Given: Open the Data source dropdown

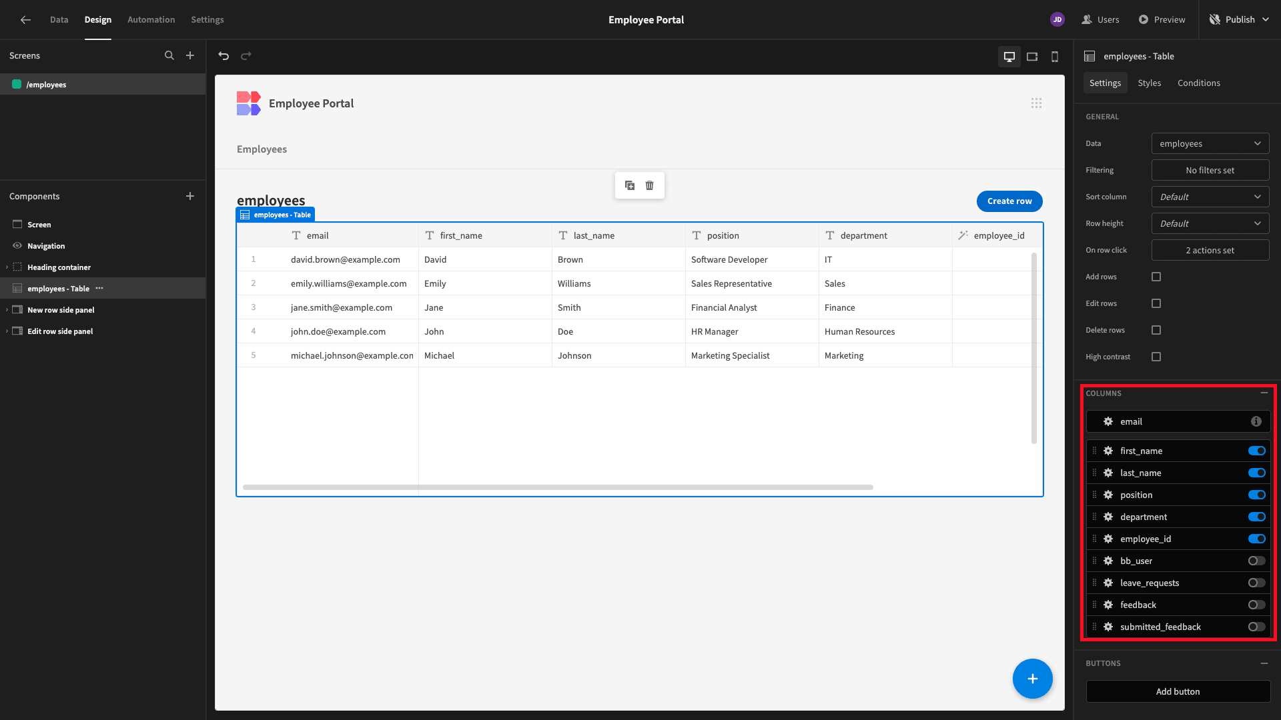Looking at the screenshot, I should (x=1210, y=143).
